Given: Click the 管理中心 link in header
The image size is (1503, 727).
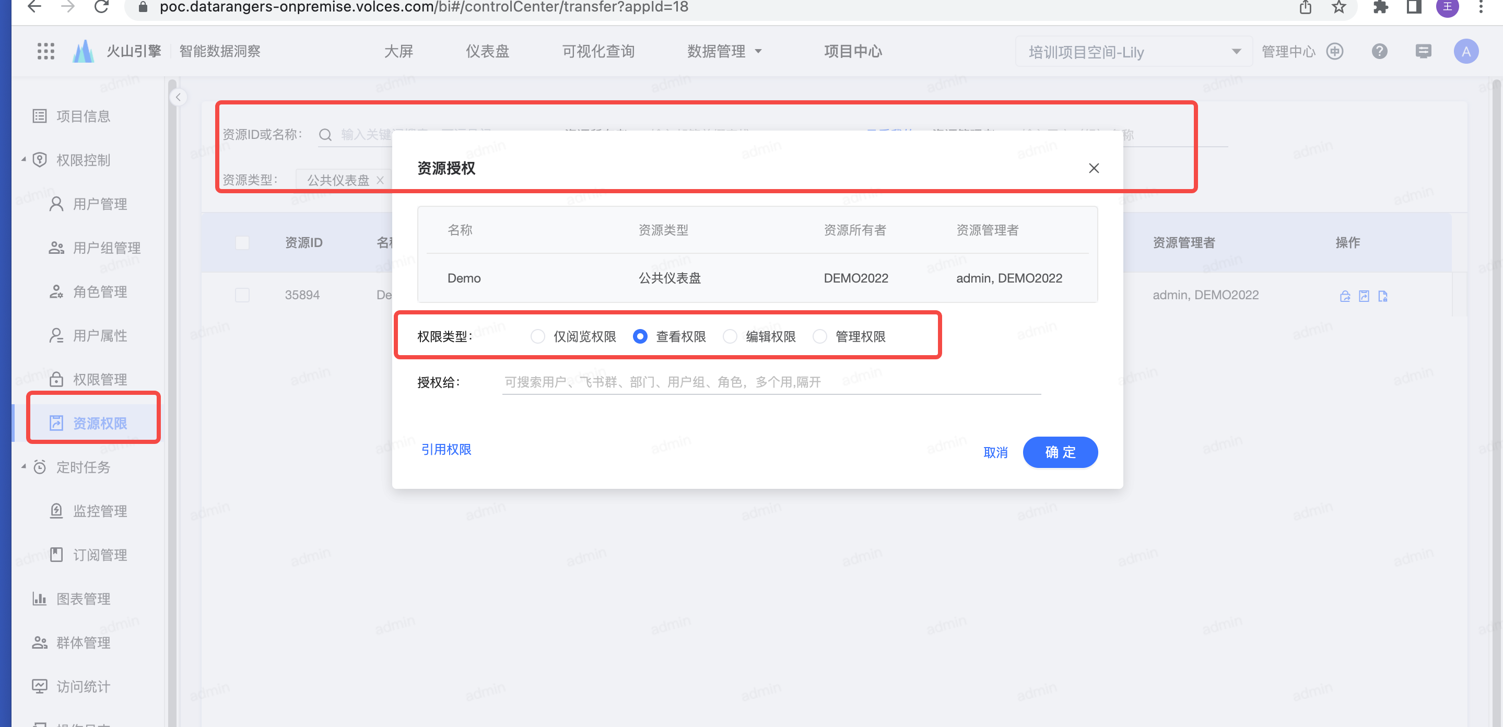Looking at the screenshot, I should tap(1288, 51).
